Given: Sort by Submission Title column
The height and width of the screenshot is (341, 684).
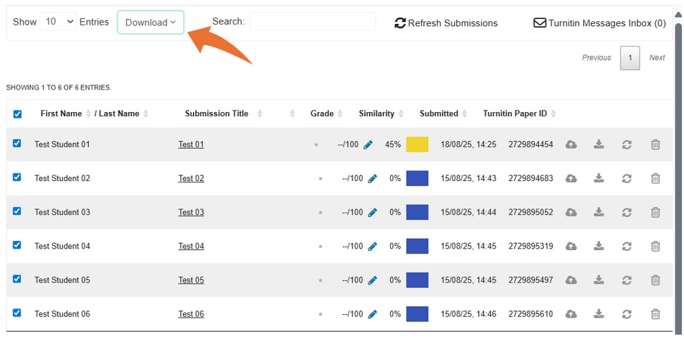Looking at the screenshot, I should (217, 113).
